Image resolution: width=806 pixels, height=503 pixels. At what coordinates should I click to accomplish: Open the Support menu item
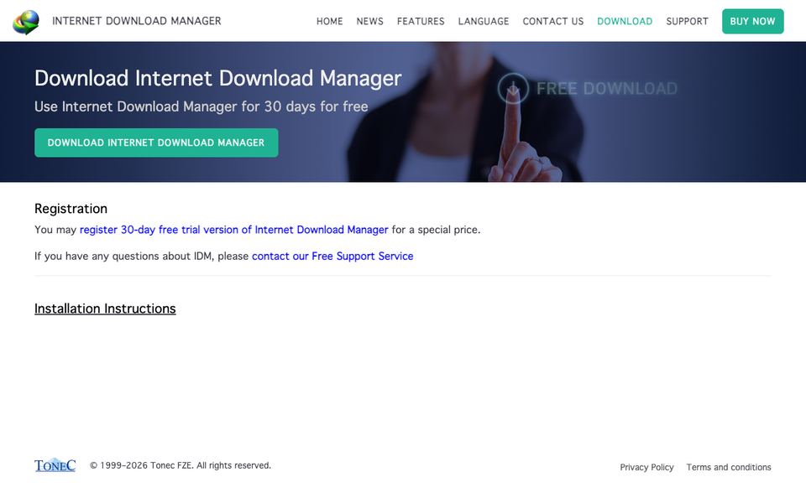[687, 22]
